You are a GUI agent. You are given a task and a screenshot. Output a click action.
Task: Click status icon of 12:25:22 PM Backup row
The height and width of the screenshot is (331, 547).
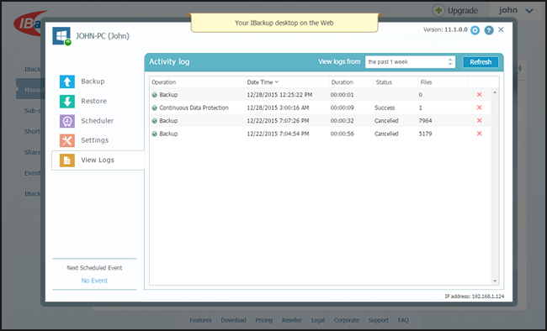[155, 95]
